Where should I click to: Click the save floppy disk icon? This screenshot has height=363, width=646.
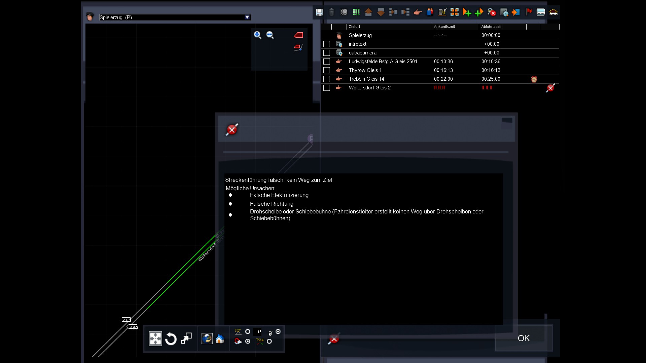pyautogui.click(x=319, y=12)
